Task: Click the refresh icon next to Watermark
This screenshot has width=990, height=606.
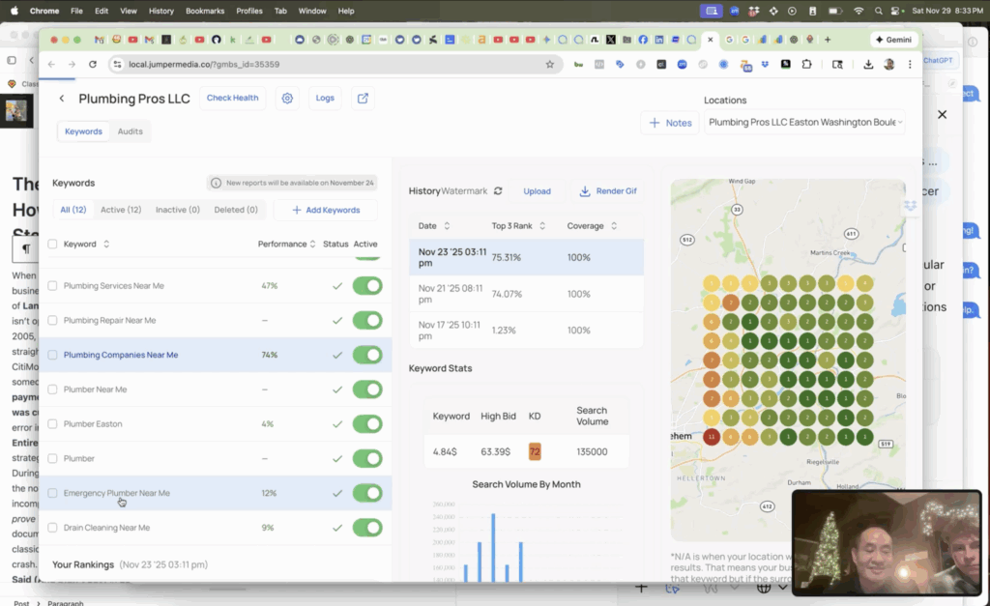Action: pos(498,191)
